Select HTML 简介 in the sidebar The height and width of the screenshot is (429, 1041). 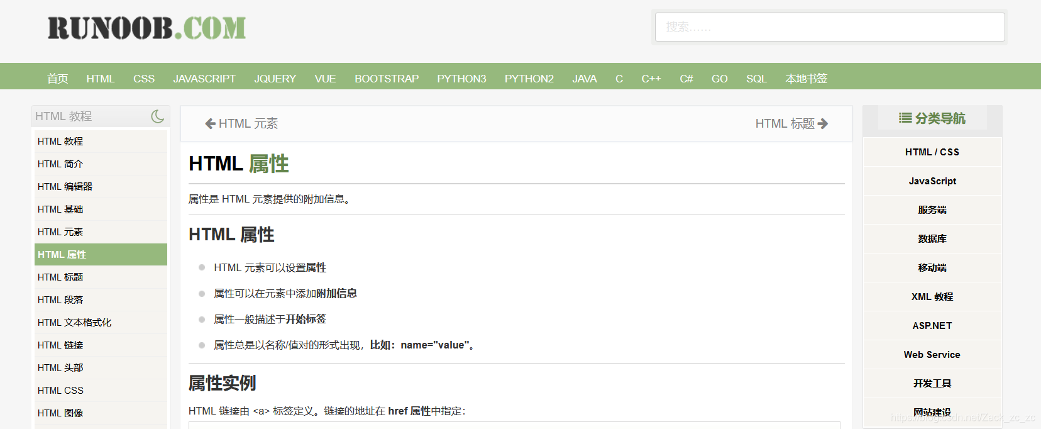(x=101, y=164)
